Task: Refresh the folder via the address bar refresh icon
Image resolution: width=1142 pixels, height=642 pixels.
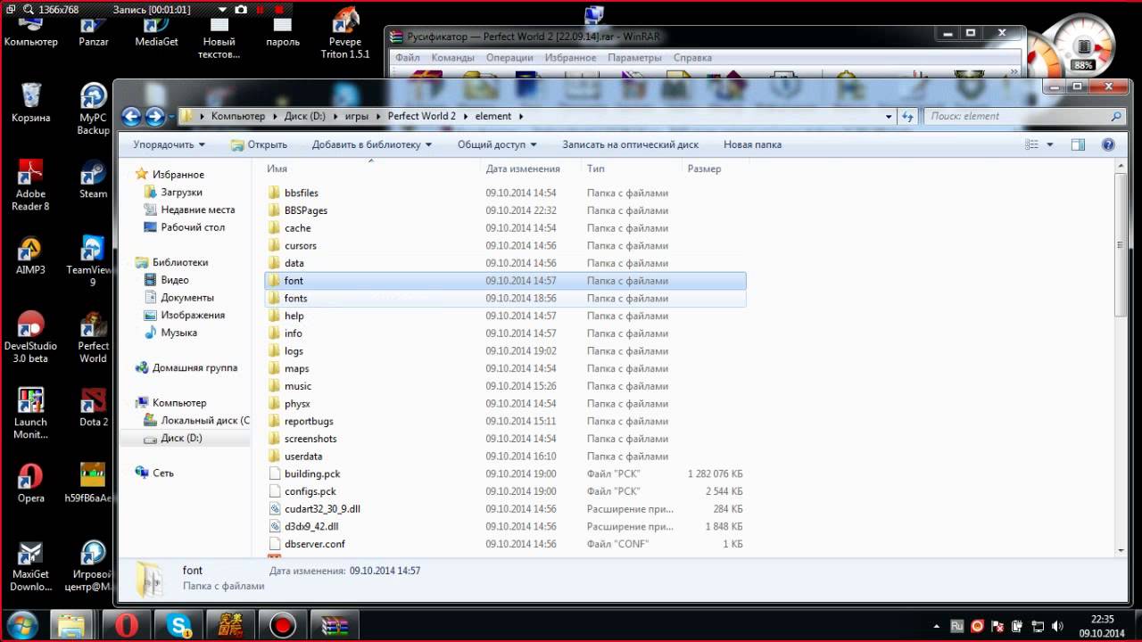Action: coord(908,116)
